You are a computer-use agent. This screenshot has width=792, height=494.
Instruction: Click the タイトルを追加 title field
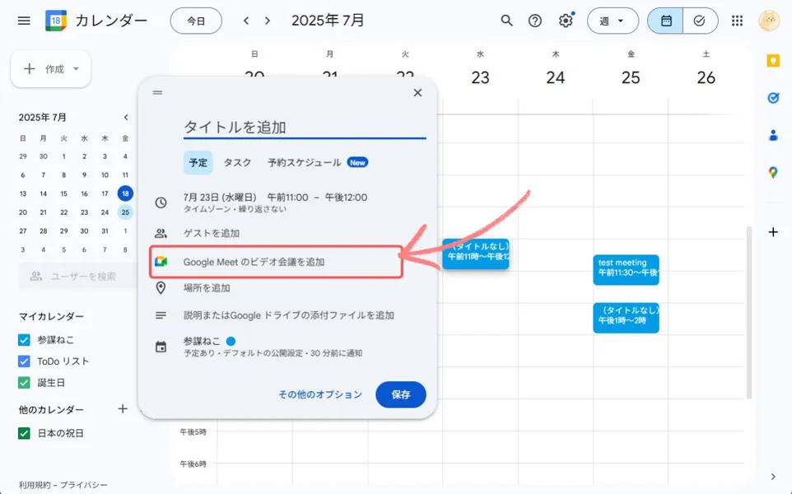point(305,127)
